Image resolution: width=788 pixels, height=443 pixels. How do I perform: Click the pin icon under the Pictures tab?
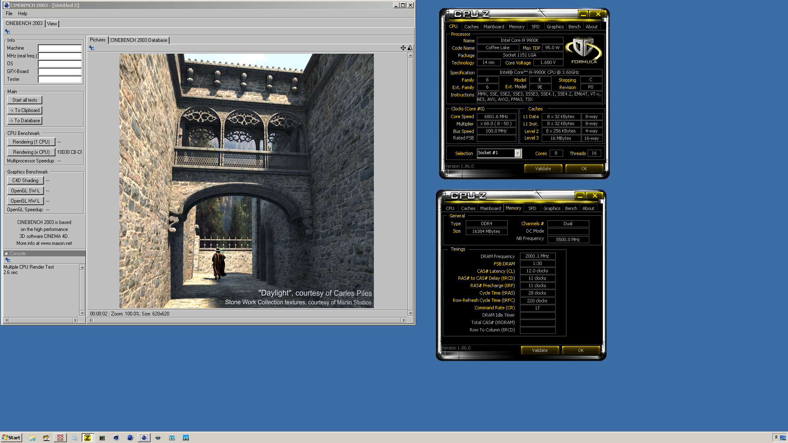click(92, 48)
